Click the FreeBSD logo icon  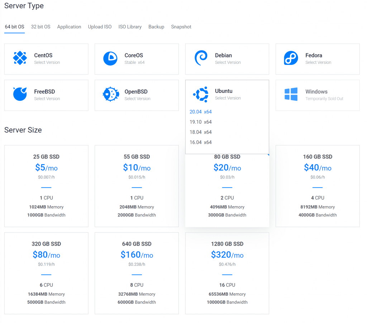click(x=20, y=94)
